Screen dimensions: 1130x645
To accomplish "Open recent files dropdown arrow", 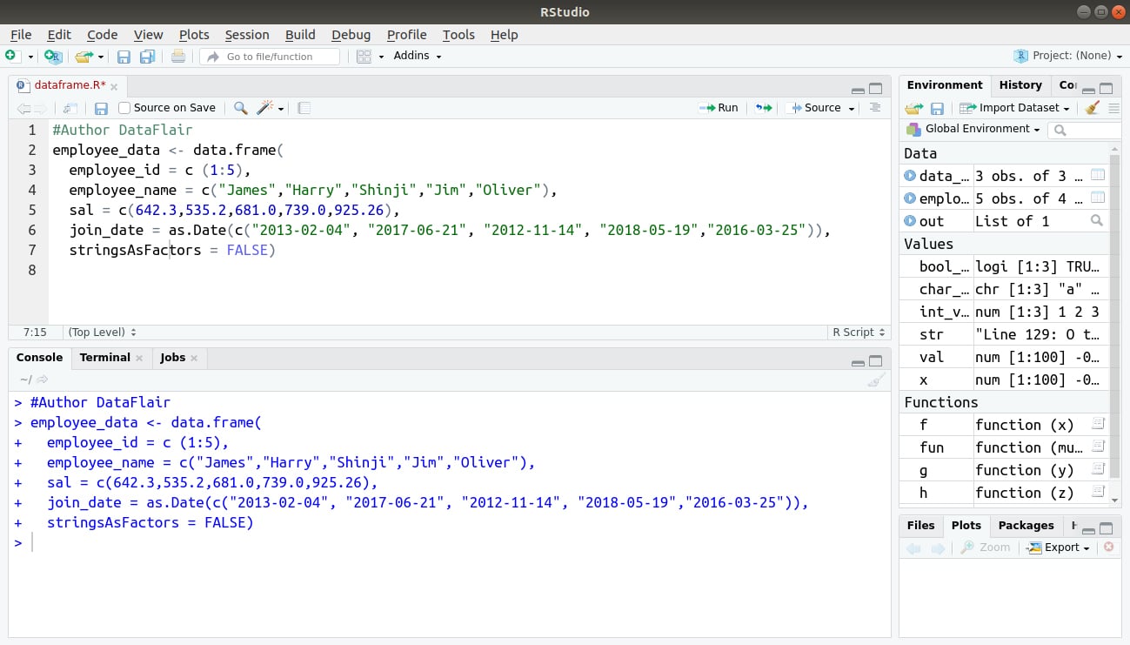I will point(100,57).
